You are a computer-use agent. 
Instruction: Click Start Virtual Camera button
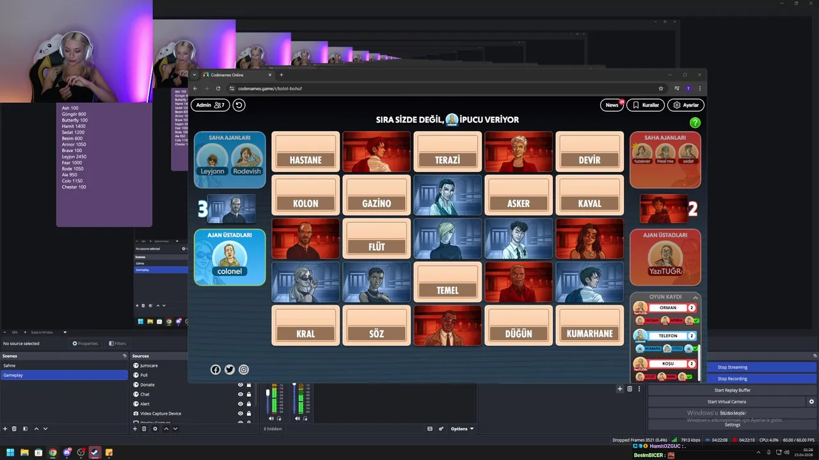[x=726, y=402]
